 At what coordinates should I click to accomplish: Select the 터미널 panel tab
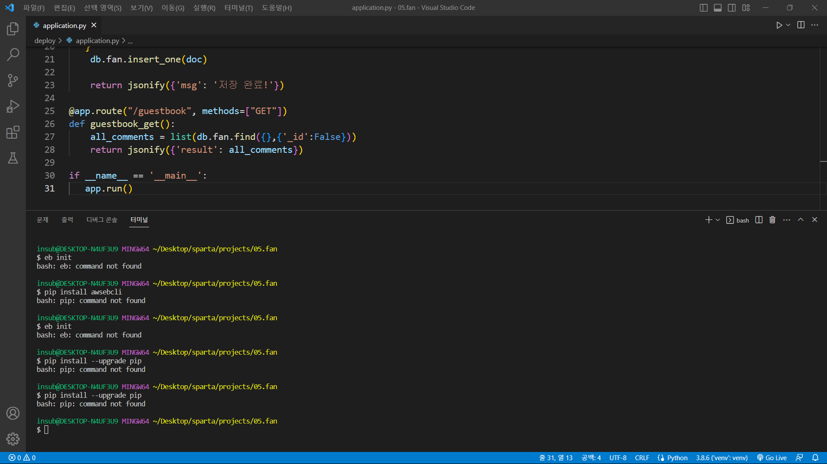click(139, 220)
